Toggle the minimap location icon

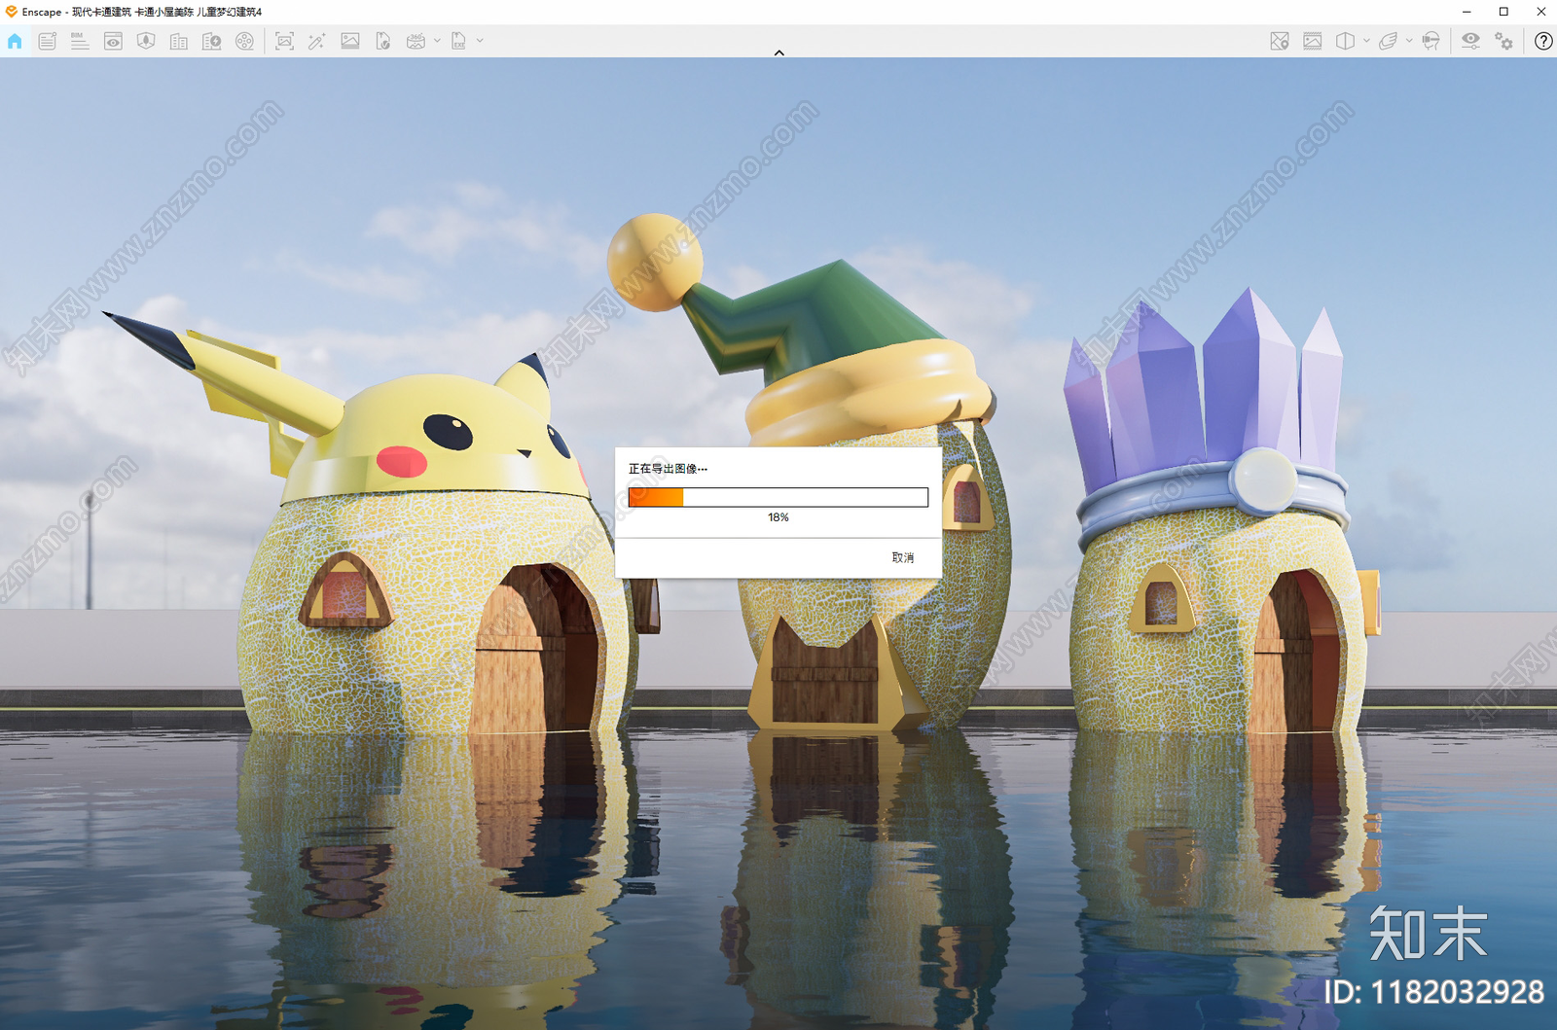(1280, 41)
